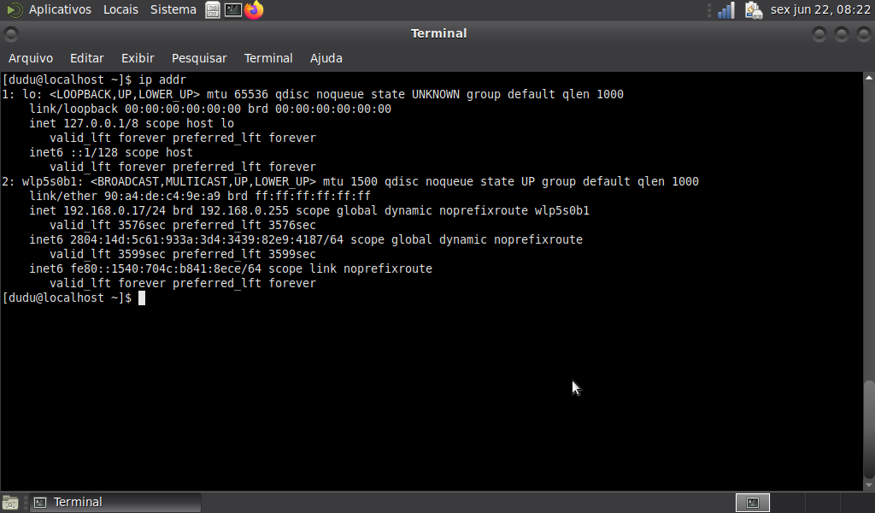This screenshot has width=875, height=513.
Task: Expand the Locais menu
Action: pyautogui.click(x=120, y=9)
